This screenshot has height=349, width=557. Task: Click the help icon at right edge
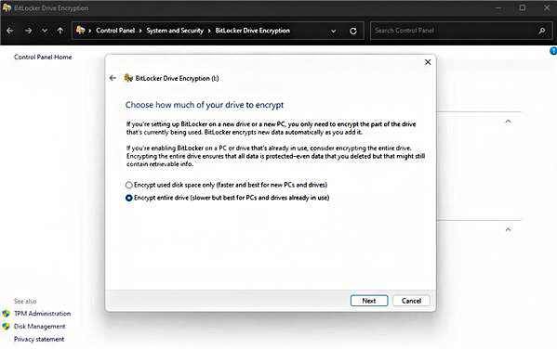553,51
